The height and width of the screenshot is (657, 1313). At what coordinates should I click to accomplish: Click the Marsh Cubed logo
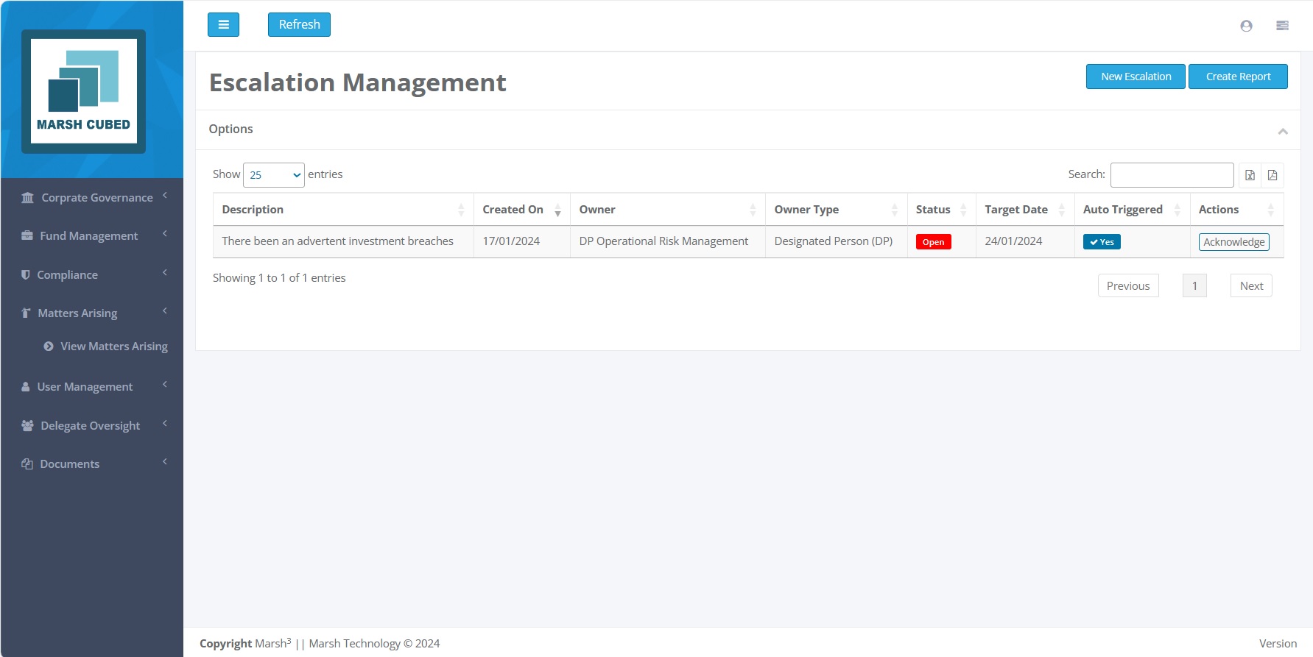pos(83,92)
